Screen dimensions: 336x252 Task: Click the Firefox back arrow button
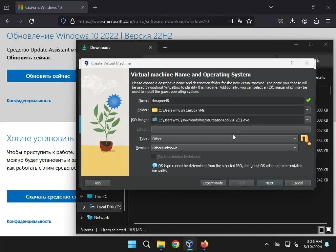click(8, 21)
